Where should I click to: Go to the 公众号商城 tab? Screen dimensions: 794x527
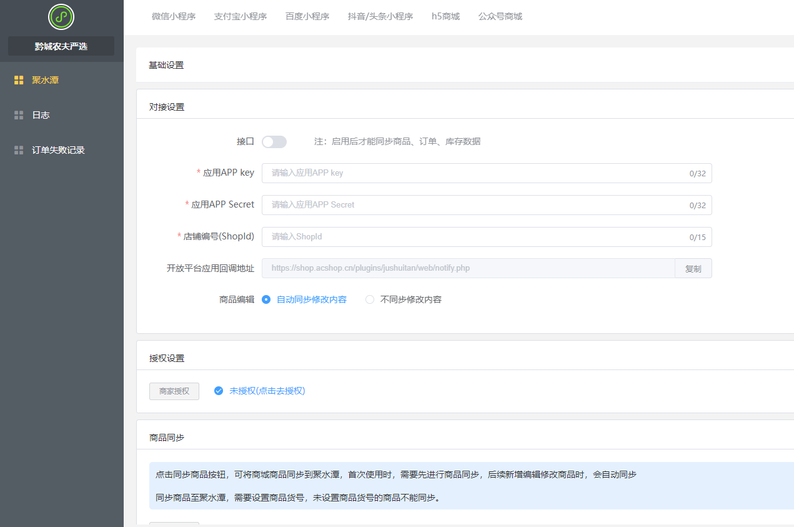click(x=500, y=17)
